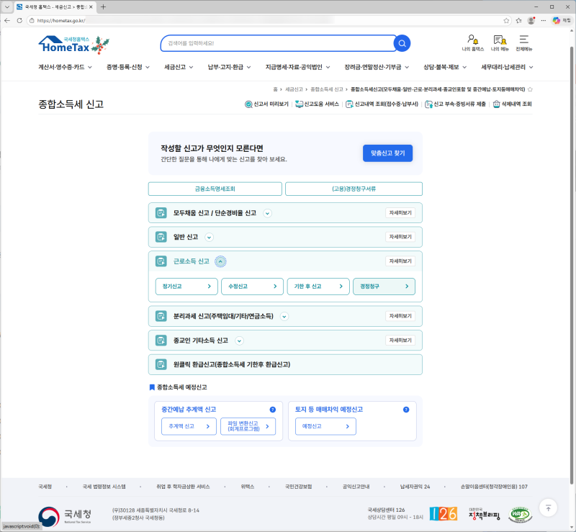Click the blue search magnifier button

402,43
